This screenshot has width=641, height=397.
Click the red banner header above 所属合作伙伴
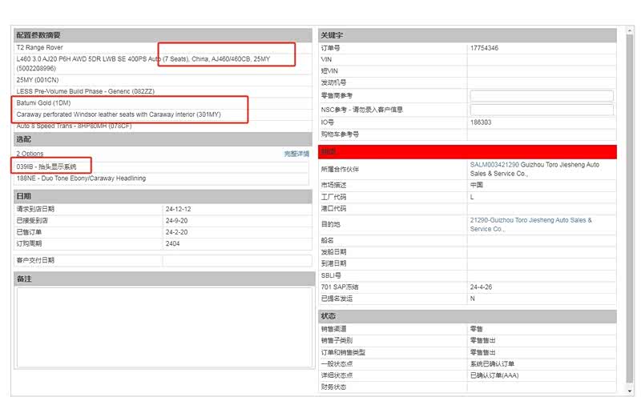click(x=466, y=152)
